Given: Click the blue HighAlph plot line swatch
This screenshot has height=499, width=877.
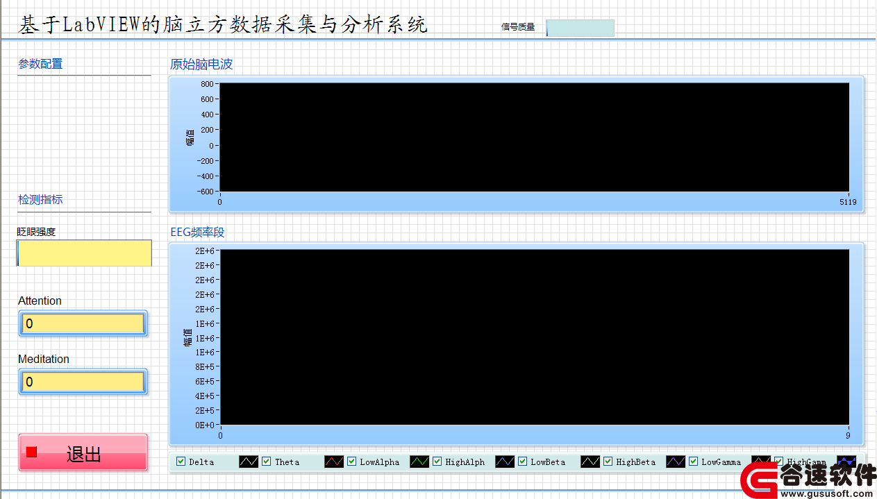Looking at the screenshot, I should coord(505,462).
